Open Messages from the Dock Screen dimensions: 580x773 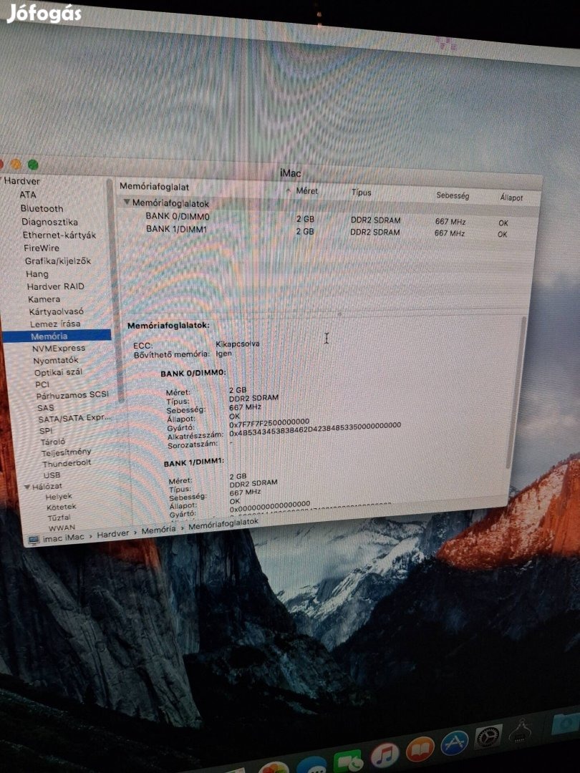point(311,766)
